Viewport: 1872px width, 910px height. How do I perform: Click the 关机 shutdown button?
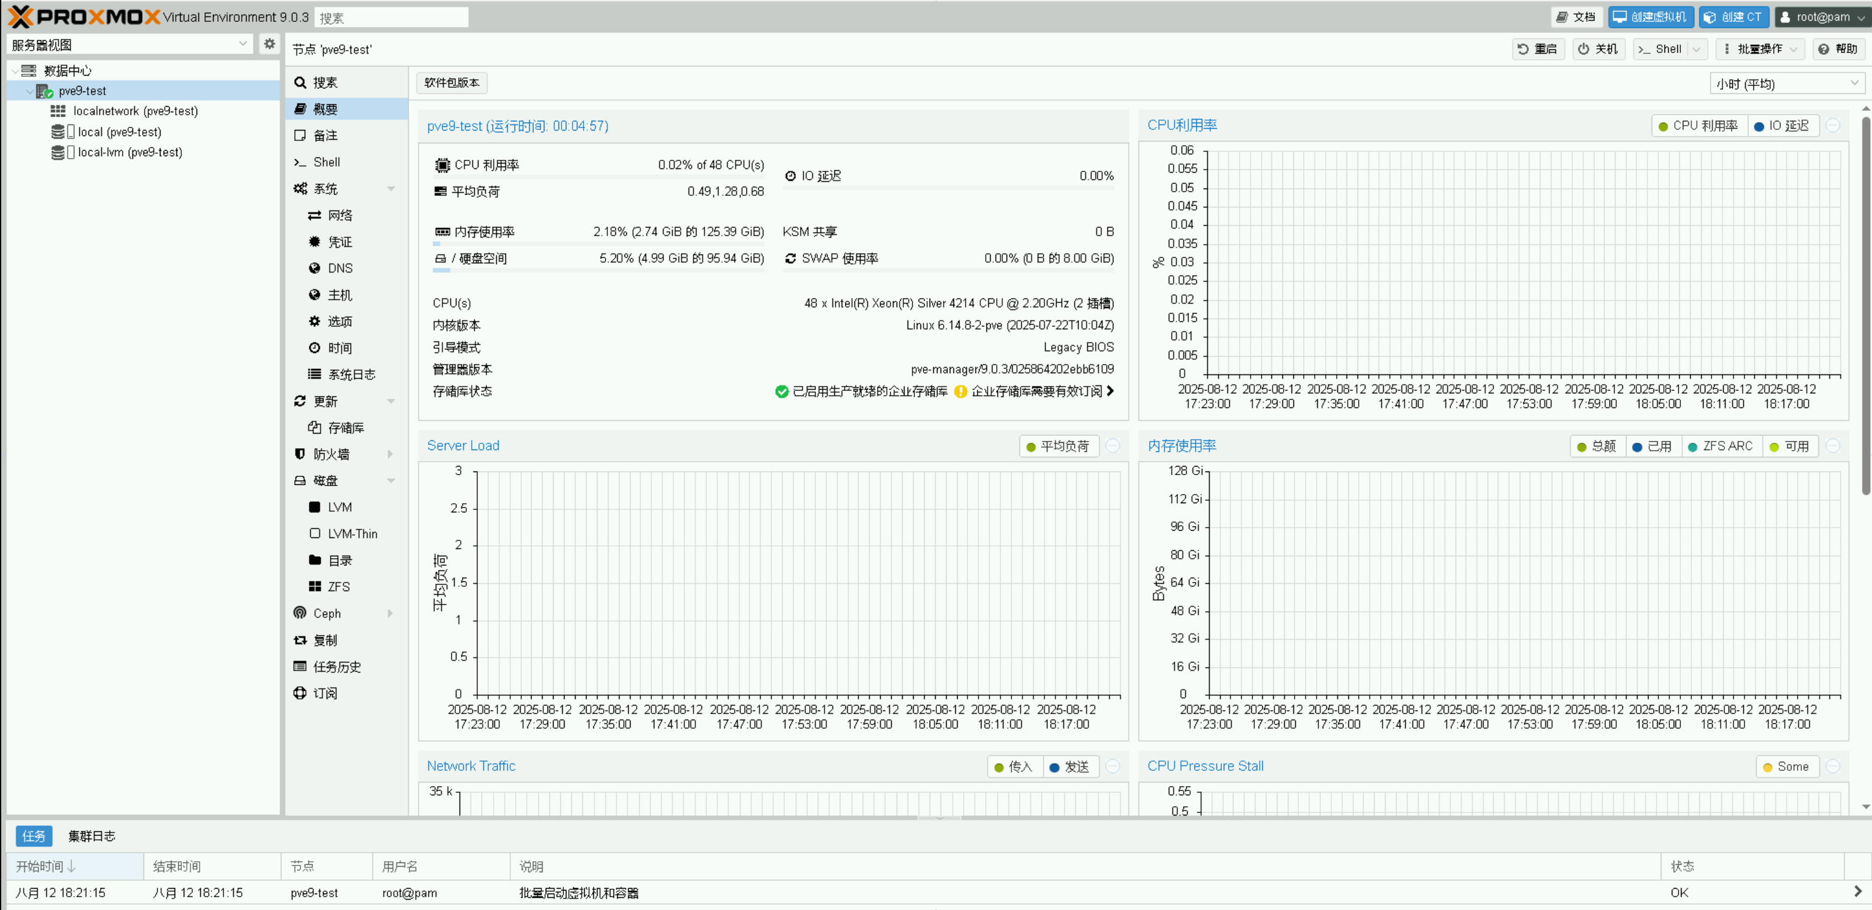pos(1598,49)
